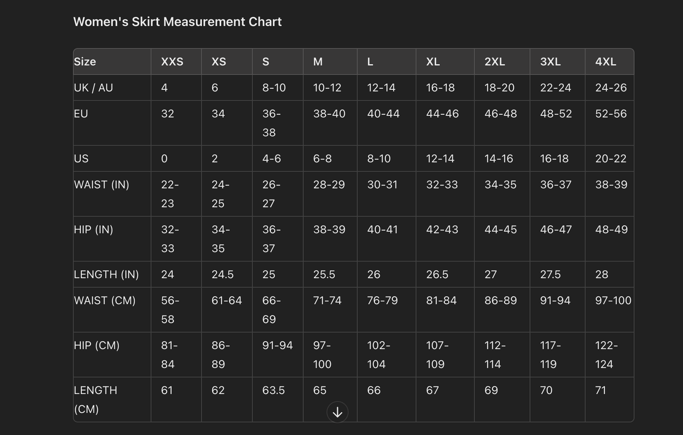Select the XXS column header

(x=172, y=62)
